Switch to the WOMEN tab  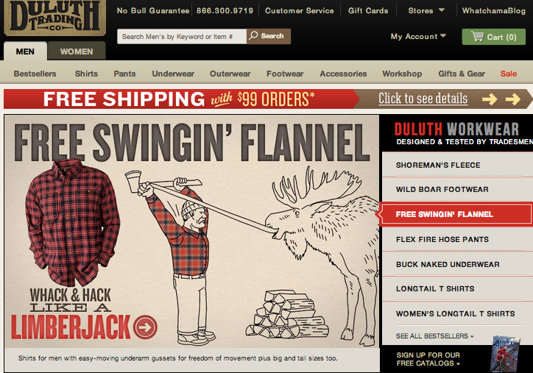click(x=77, y=51)
